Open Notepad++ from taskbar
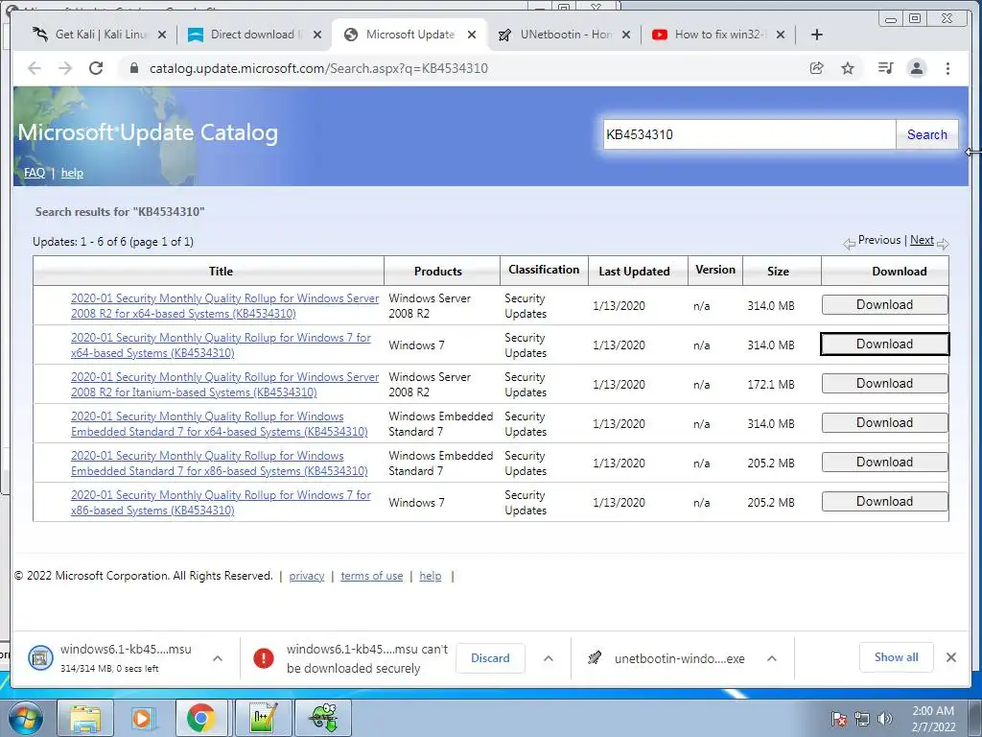 point(263,718)
